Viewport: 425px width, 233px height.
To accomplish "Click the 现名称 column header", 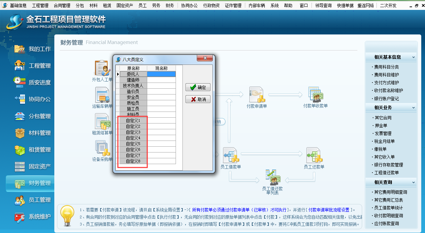I will 161,68.
